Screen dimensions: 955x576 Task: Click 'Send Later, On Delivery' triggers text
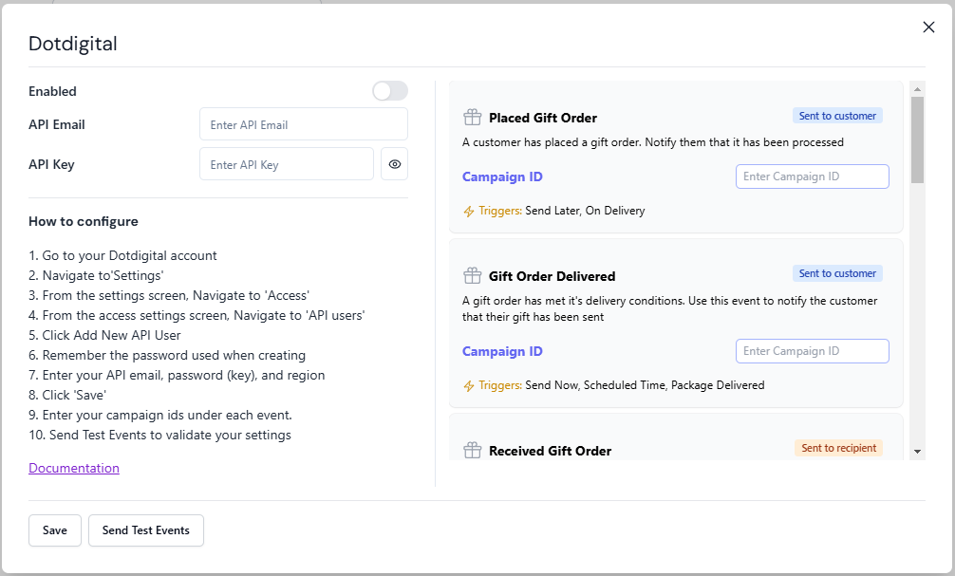pos(585,211)
